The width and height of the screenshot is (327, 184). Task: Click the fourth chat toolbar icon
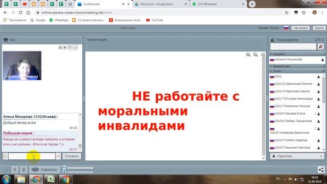[76, 48]
